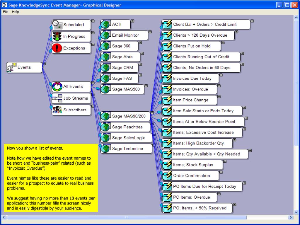
Task: Expand the Exceptions node
Action: click(x=93, y=45)
